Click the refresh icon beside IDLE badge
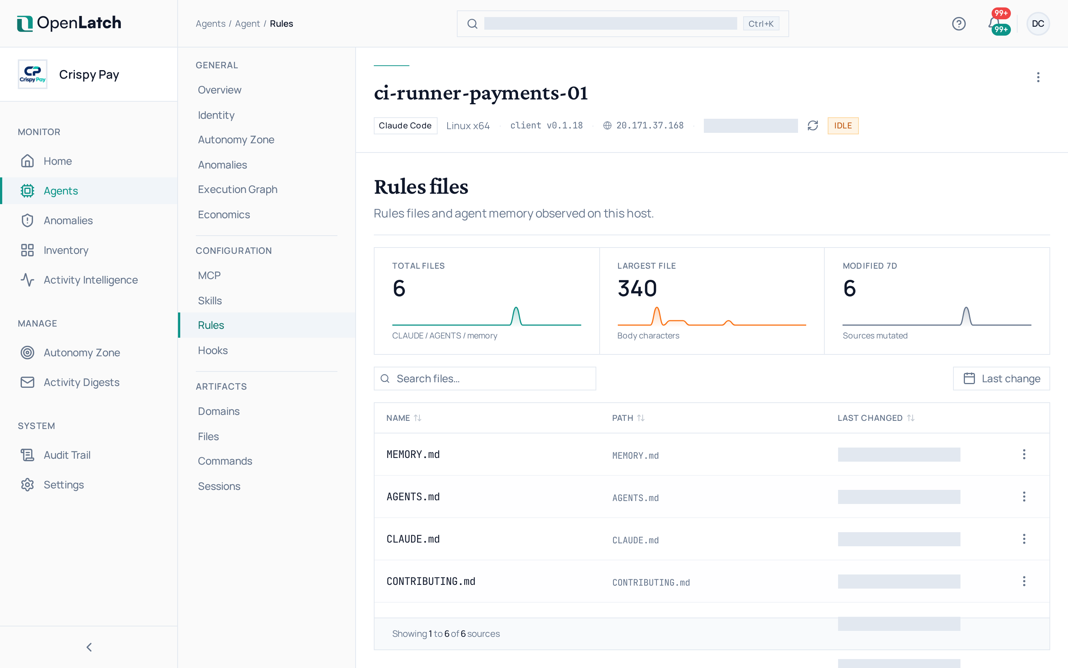The height and width of the screenshot is (668, 1068). pyautogui.click(x=812, y=125)
